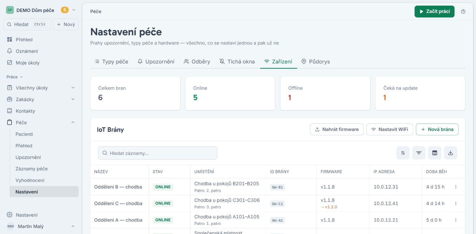Click the sort records icon

(x=403, y=153)
